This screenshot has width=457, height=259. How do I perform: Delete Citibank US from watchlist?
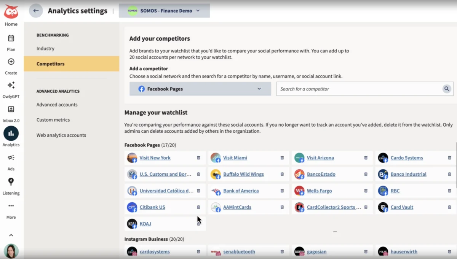pyautogui.click(x=198, y=207)
